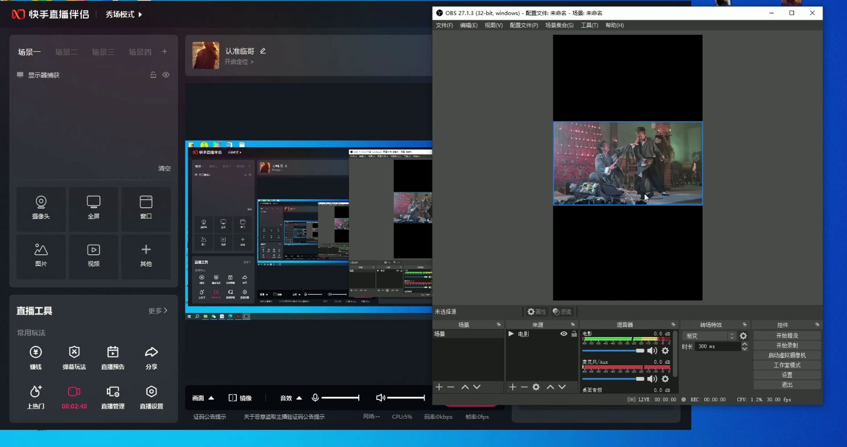This screenshot has width=847, height=447.
Task: Open 直播预告 live preview scheduling
Action: click(113, 357)
